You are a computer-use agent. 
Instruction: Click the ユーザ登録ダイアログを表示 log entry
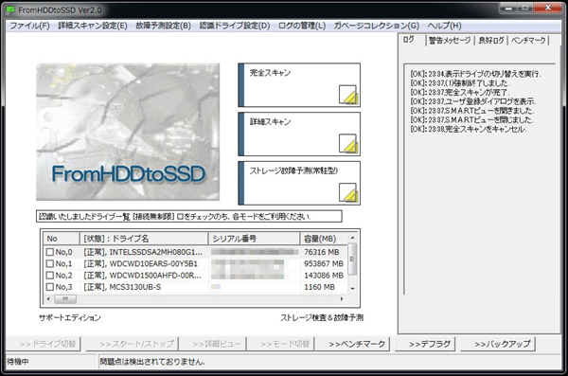472,101
